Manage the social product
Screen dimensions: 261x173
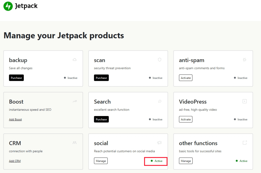pos(101,161)
